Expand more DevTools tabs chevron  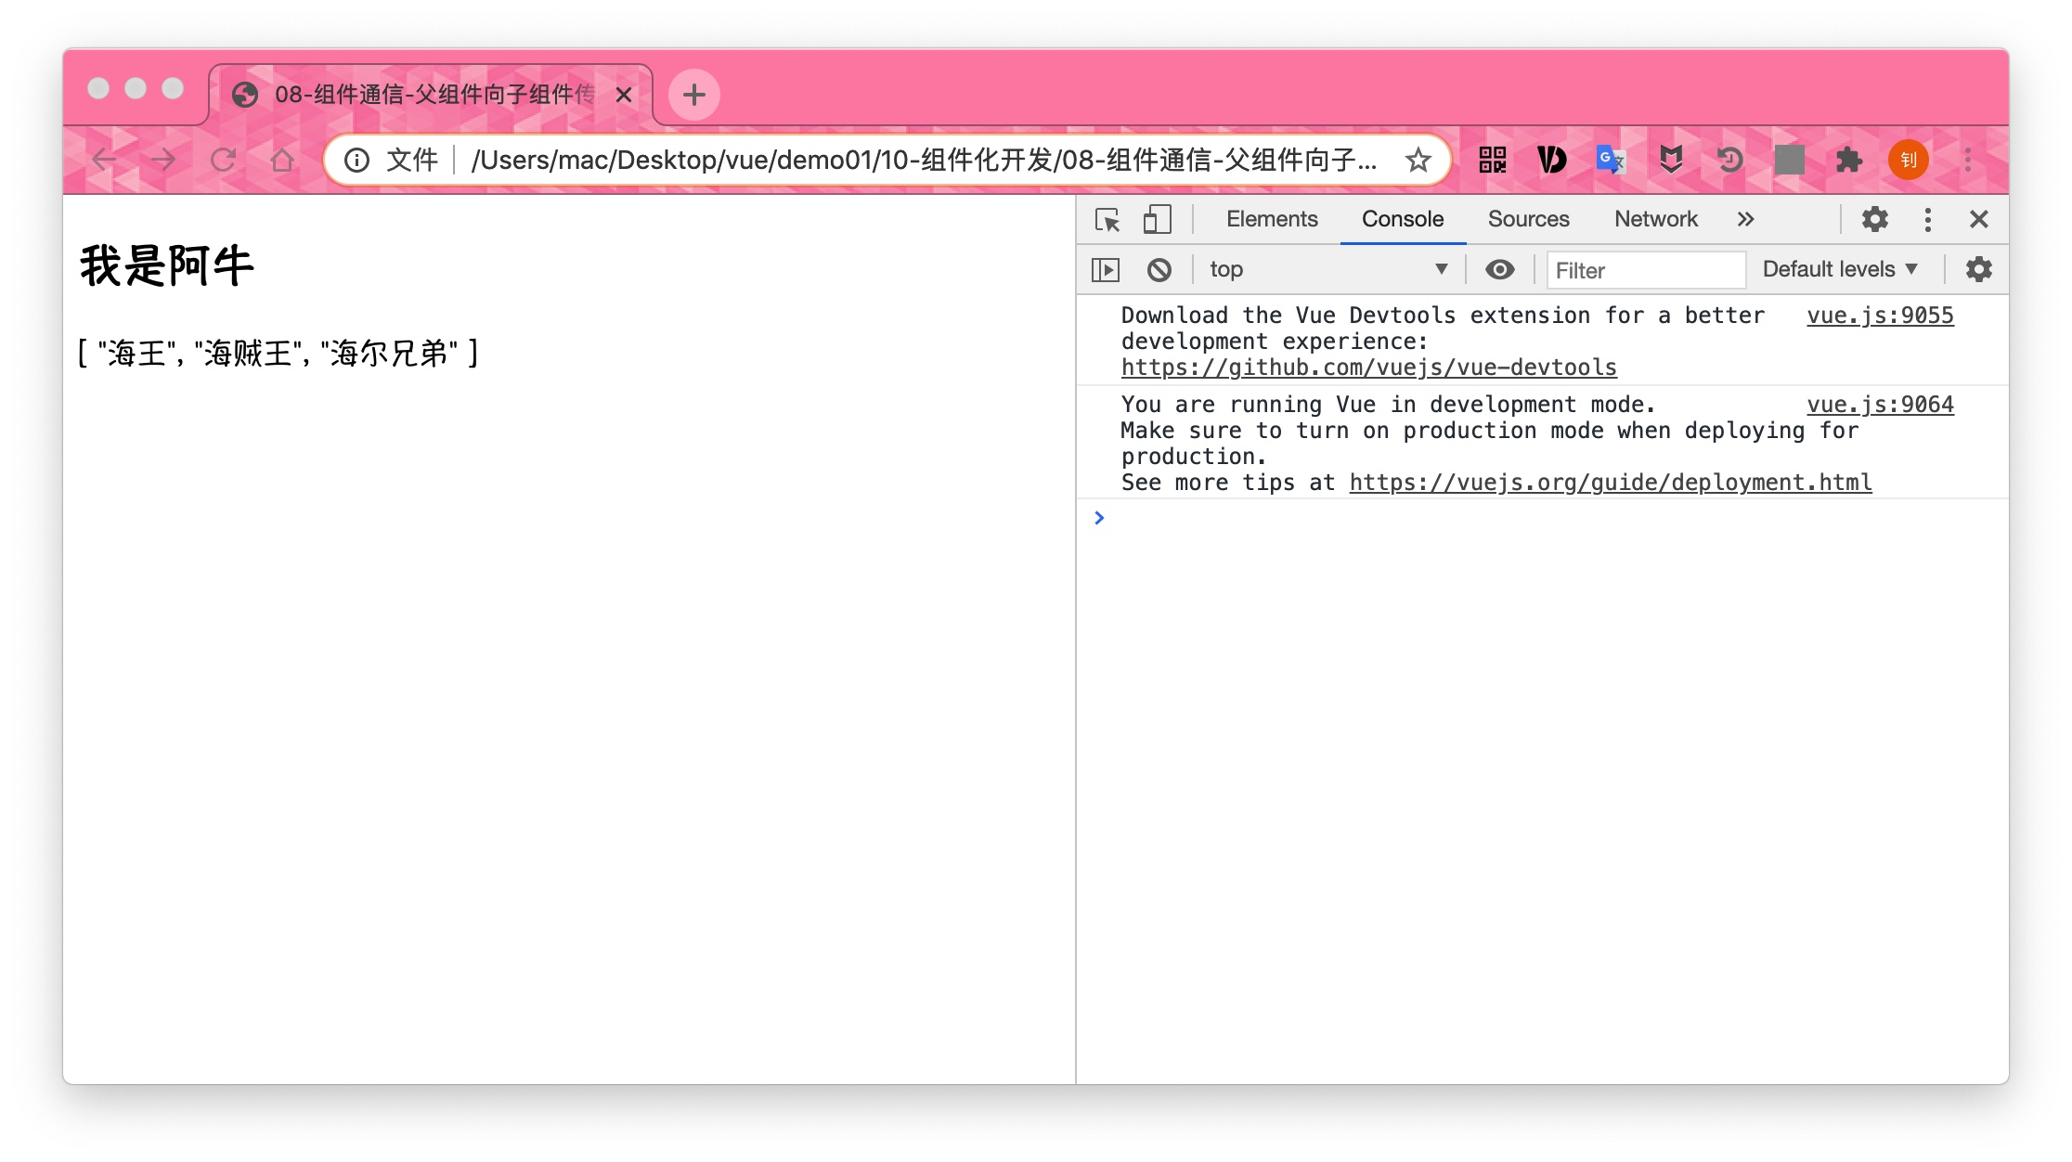point(1745,220)
